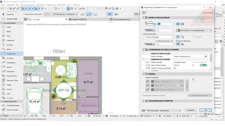Select the Указатель (Arrow) tool
Screen dimensions: 225x126
pyautogui.click(x=12, y=14)
